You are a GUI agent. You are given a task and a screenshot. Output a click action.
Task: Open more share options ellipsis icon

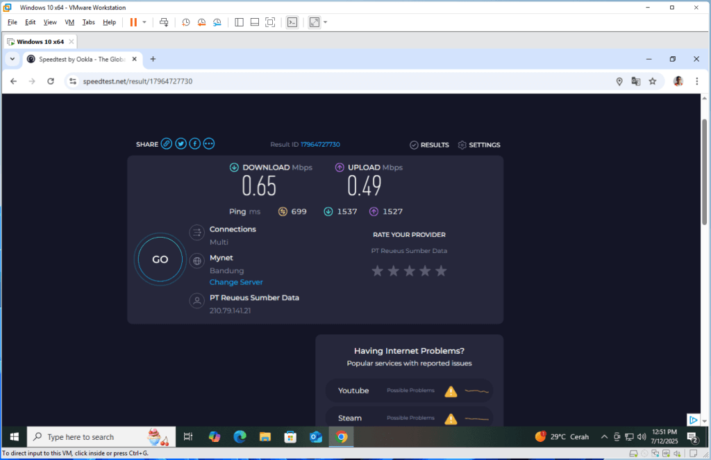pyautogui.click(x=209, y=144)
